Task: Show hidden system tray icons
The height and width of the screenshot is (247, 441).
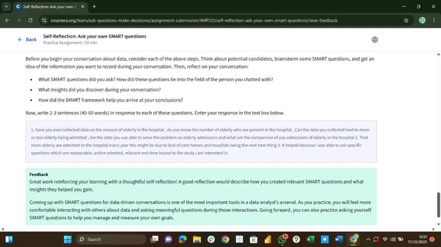Action: [x=368, y=239]
